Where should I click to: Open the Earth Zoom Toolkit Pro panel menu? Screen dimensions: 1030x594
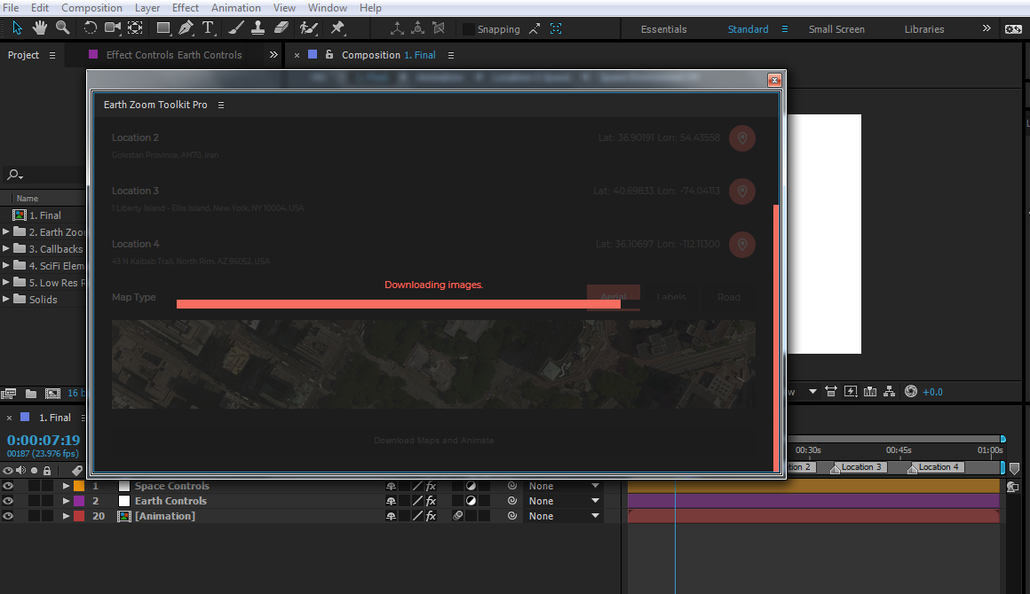tap(221, 105)
